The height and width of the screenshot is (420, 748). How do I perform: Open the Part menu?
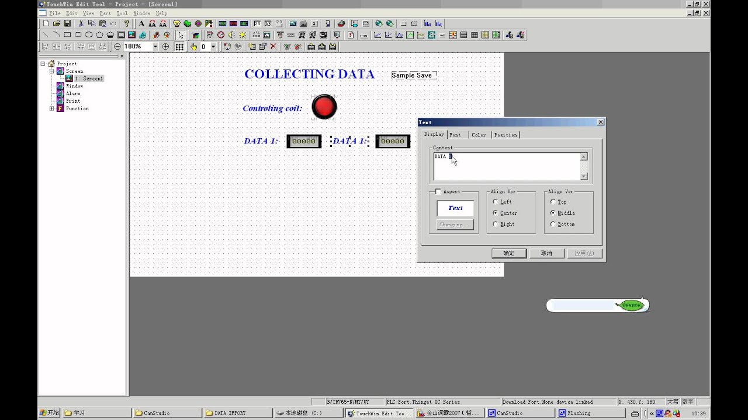(105, 13)
